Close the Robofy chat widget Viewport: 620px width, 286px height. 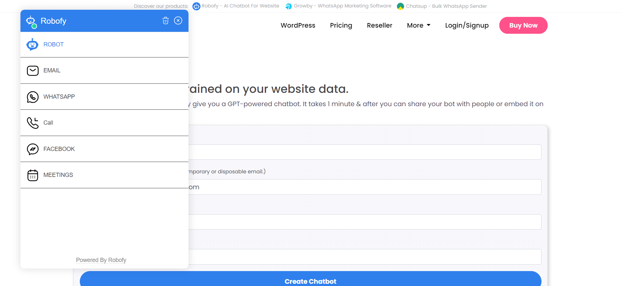coord(178,20)
